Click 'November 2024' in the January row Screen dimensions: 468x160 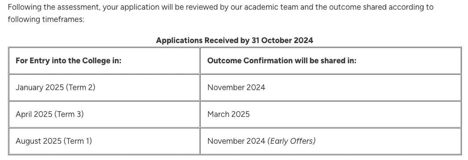236,87
